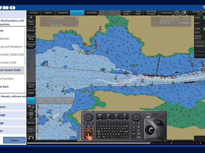Click the camera screenshot icon
The width and height of the screenshot is (205, 153).
click(31, 130)
